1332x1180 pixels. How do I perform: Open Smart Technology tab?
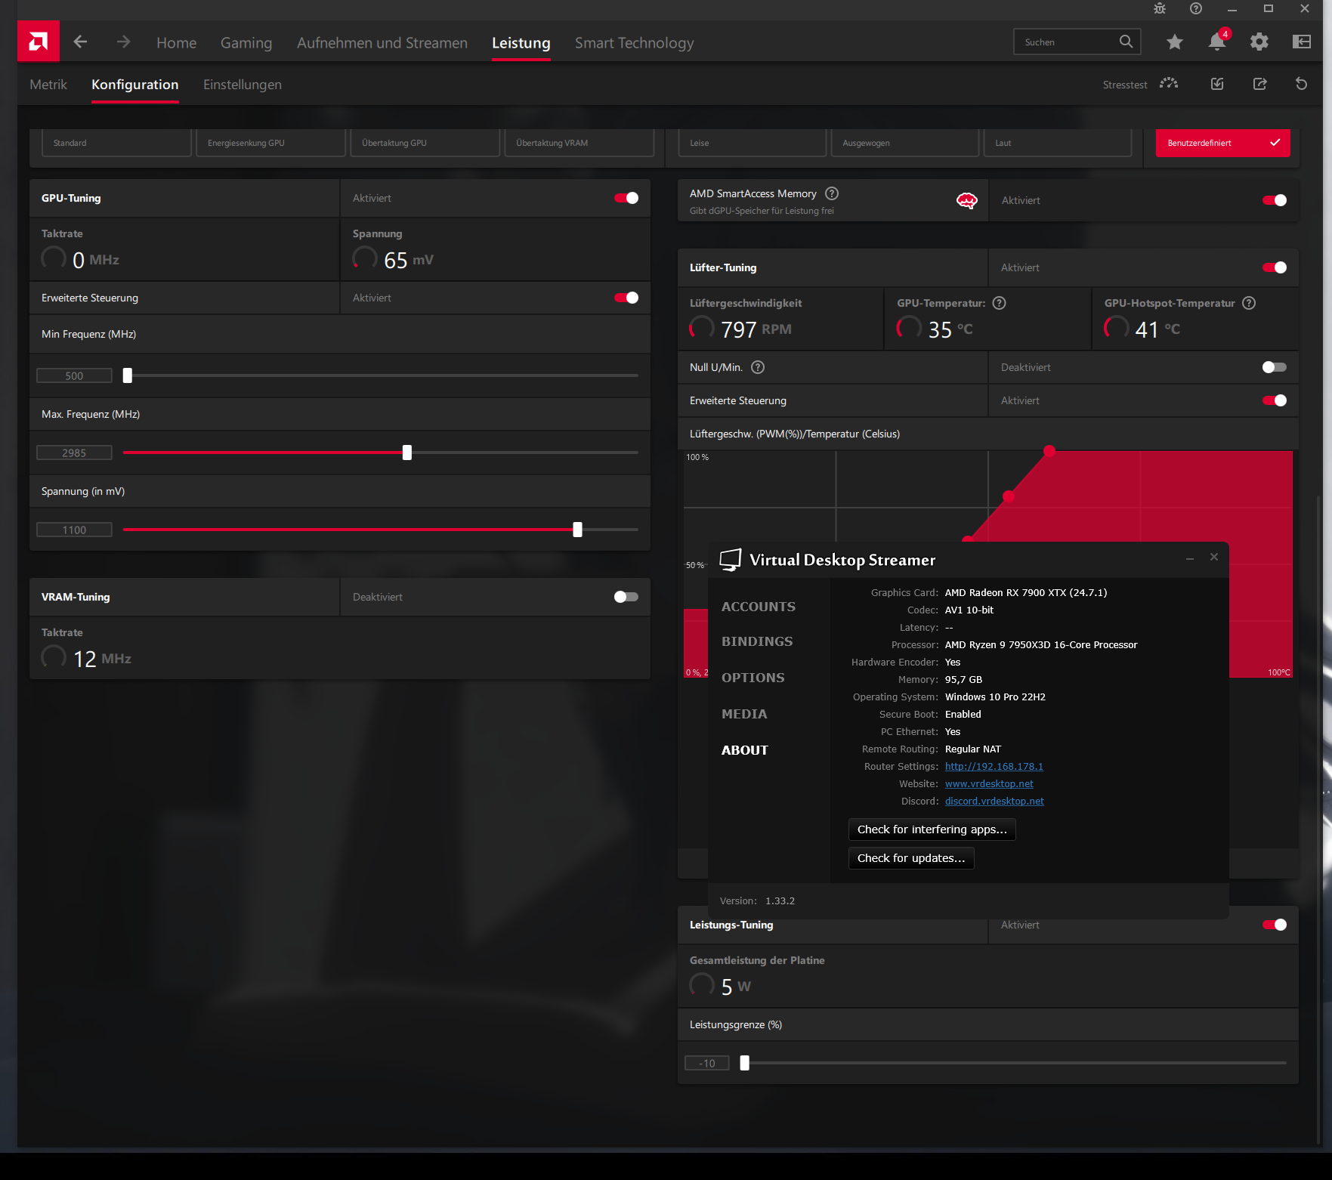coord(634,43)
